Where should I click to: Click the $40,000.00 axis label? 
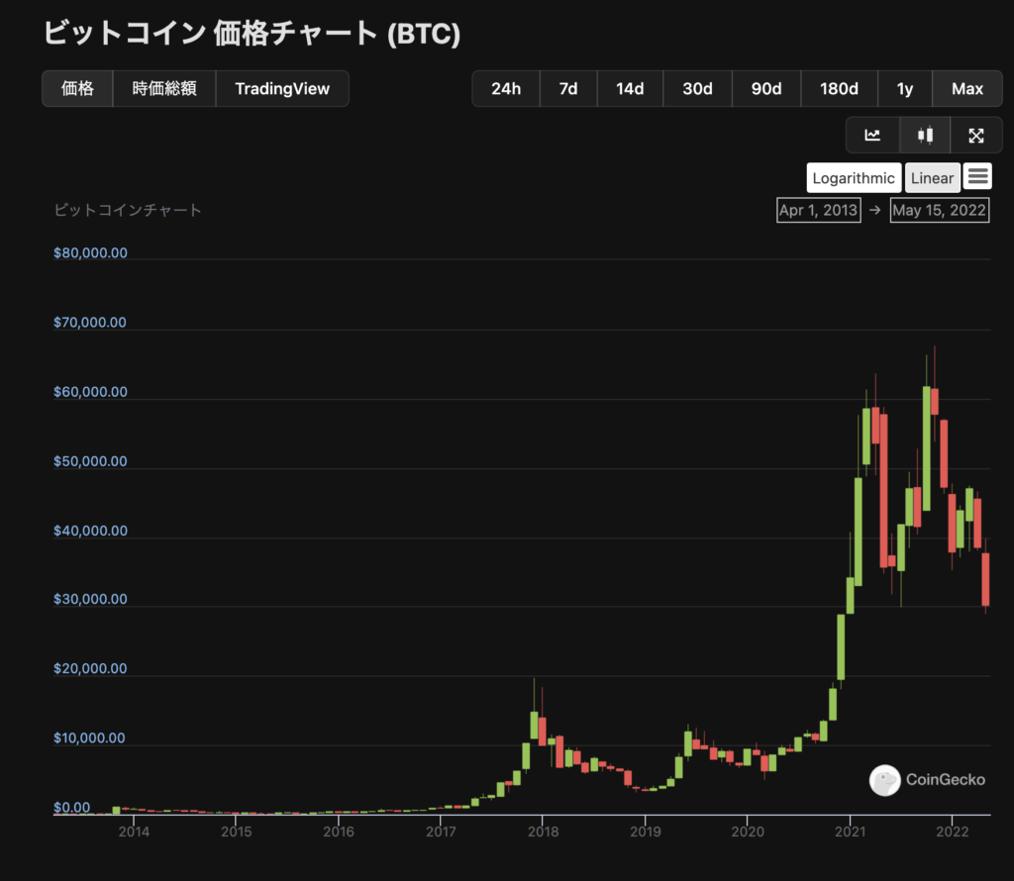coord(90,531)
